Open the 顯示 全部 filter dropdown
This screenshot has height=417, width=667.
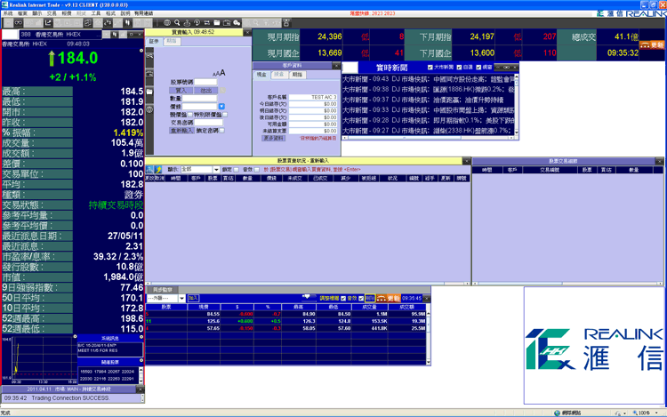tap(218, 169)
